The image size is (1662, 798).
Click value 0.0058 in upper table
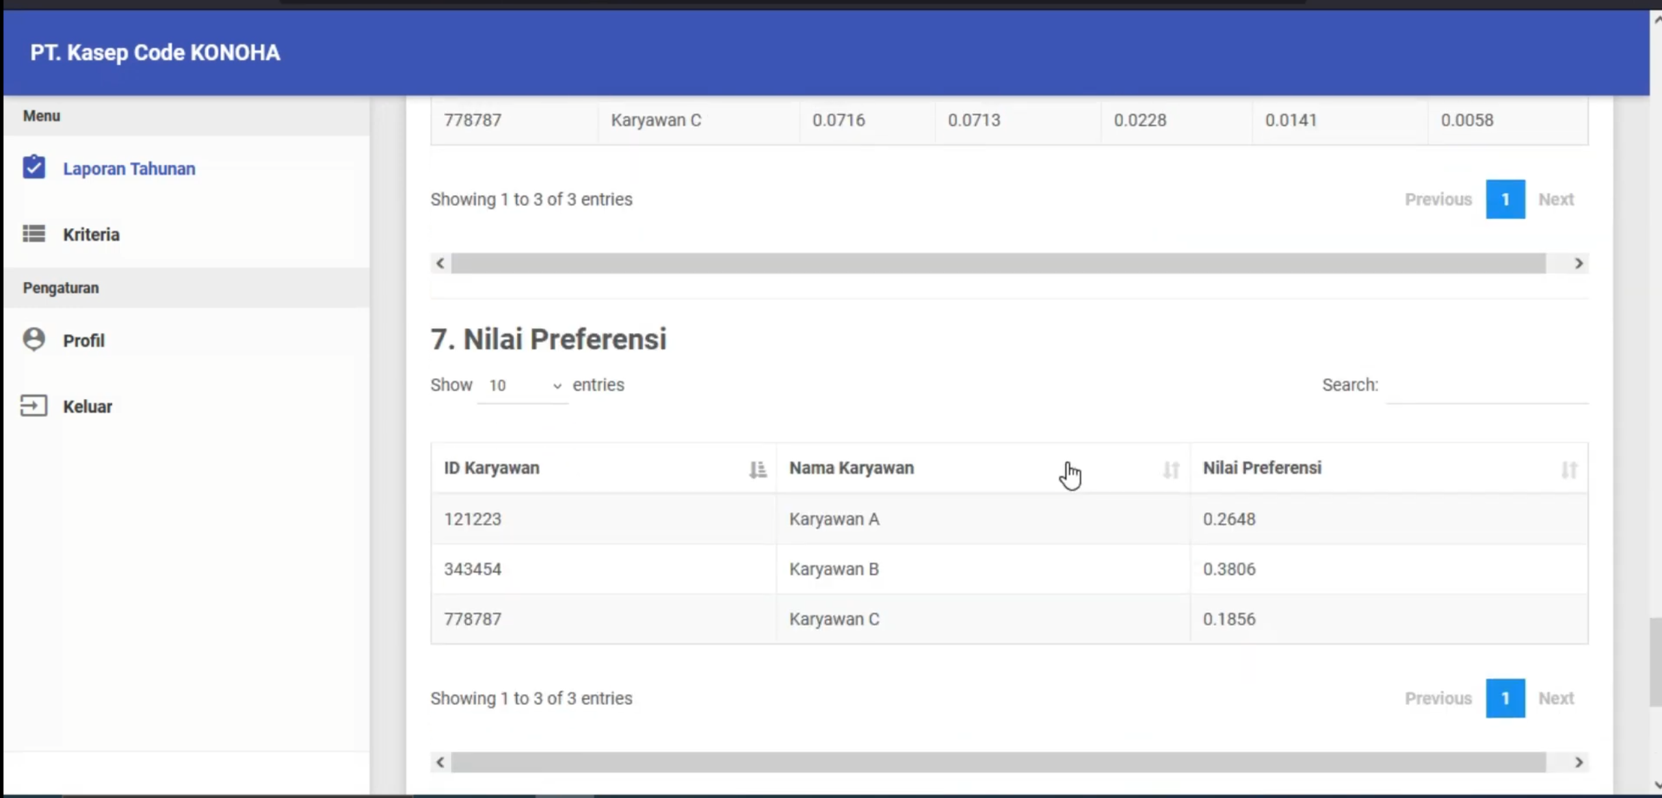point(1467,120)
